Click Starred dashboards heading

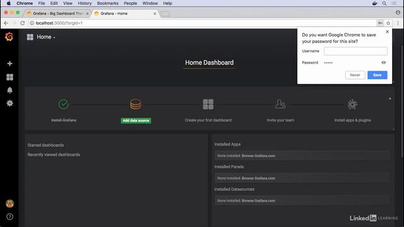[x=45, y=145]
